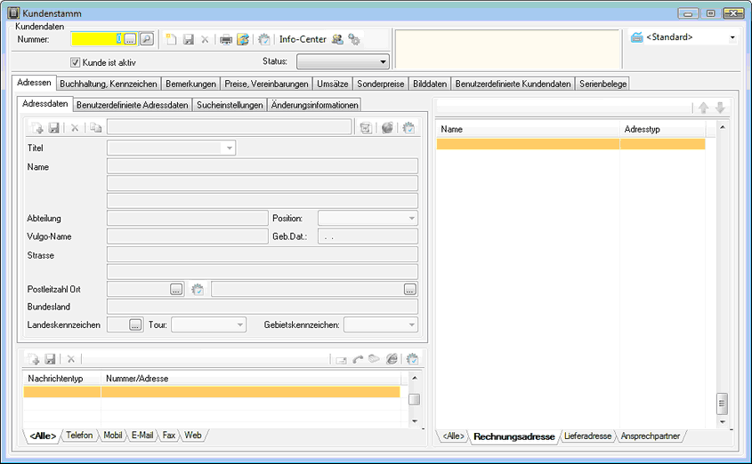Click scrollbar thumb in Nachrichtentyp list
The height and width of the screenshot is (464, 752).
pos(415,399)
